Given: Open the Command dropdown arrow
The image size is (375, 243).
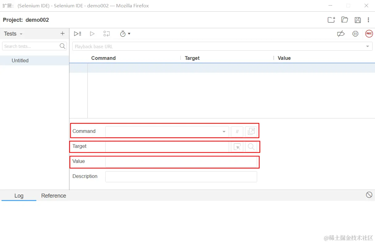Looking at the screenshot, I should coord(224,132).
